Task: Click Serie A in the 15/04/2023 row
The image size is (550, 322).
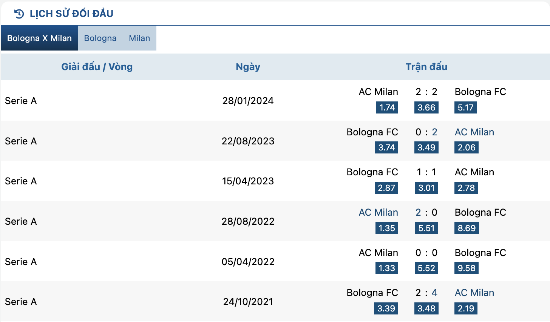Action: [x=21, y=181]
